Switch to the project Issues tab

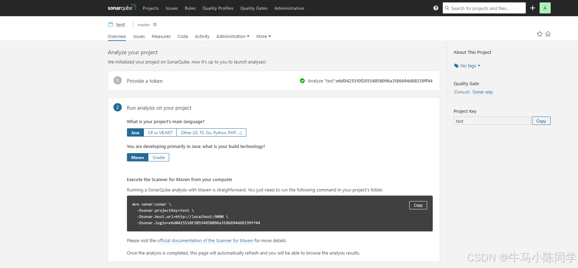[x=139, y=36]
